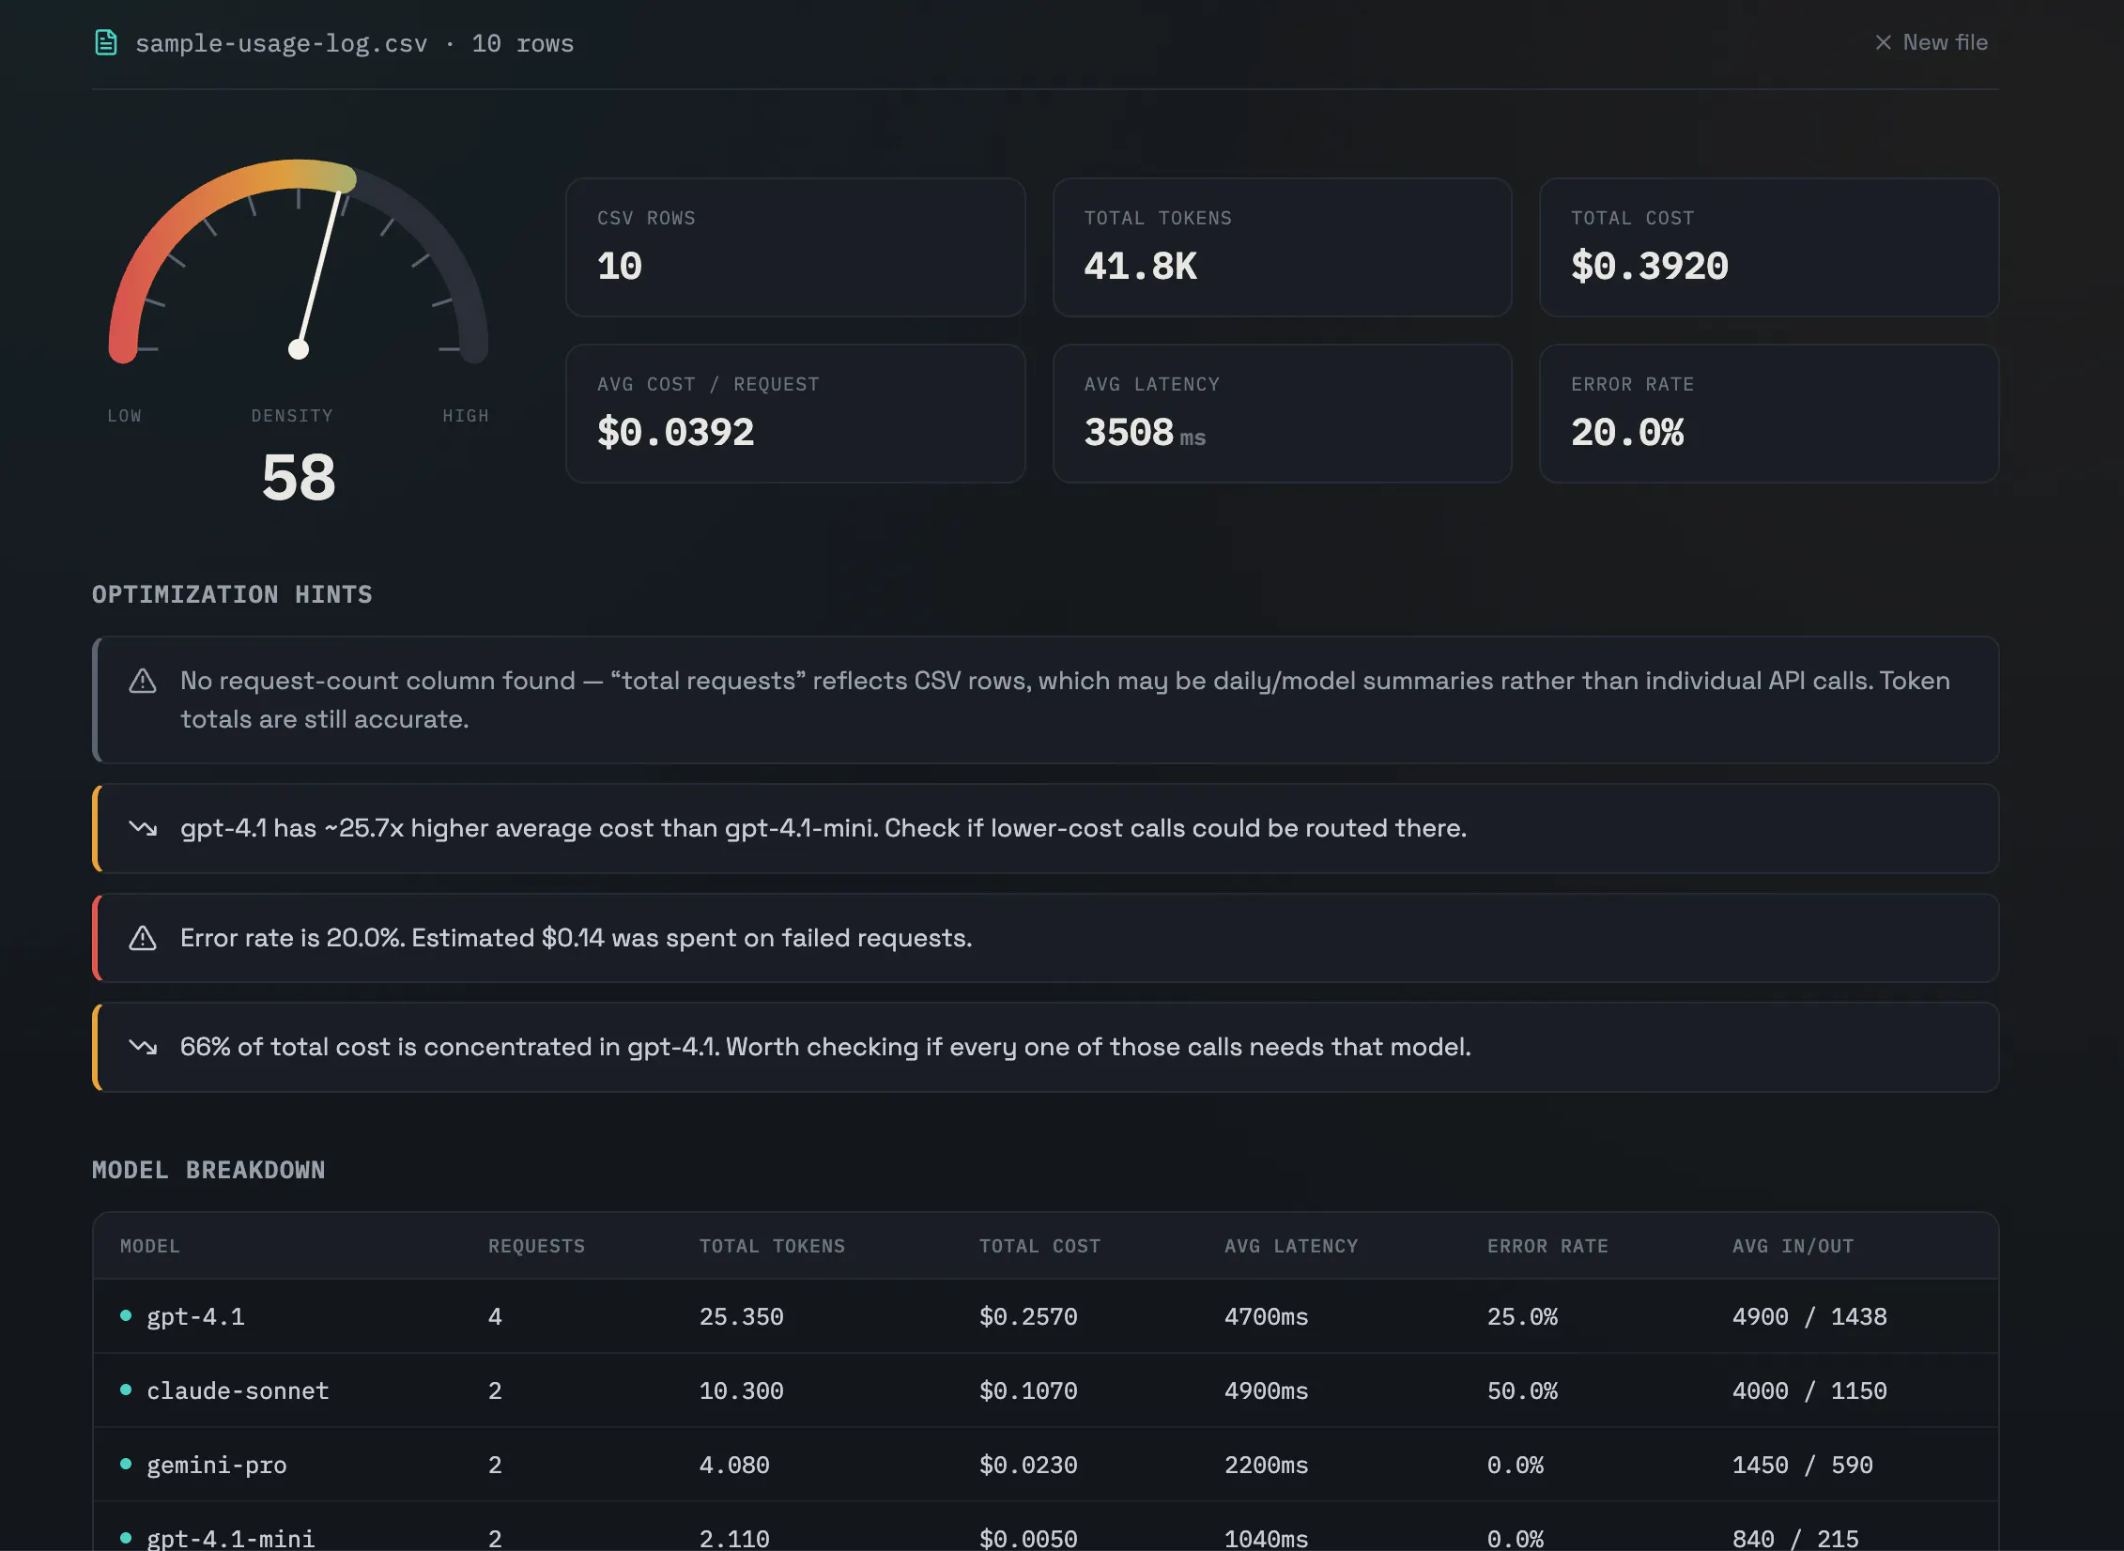This screenshot has height=1551, width=2124.
Task: Click the downward trend icon on the gpt-4.1 cost hint
Action: (x=143, y=828)
